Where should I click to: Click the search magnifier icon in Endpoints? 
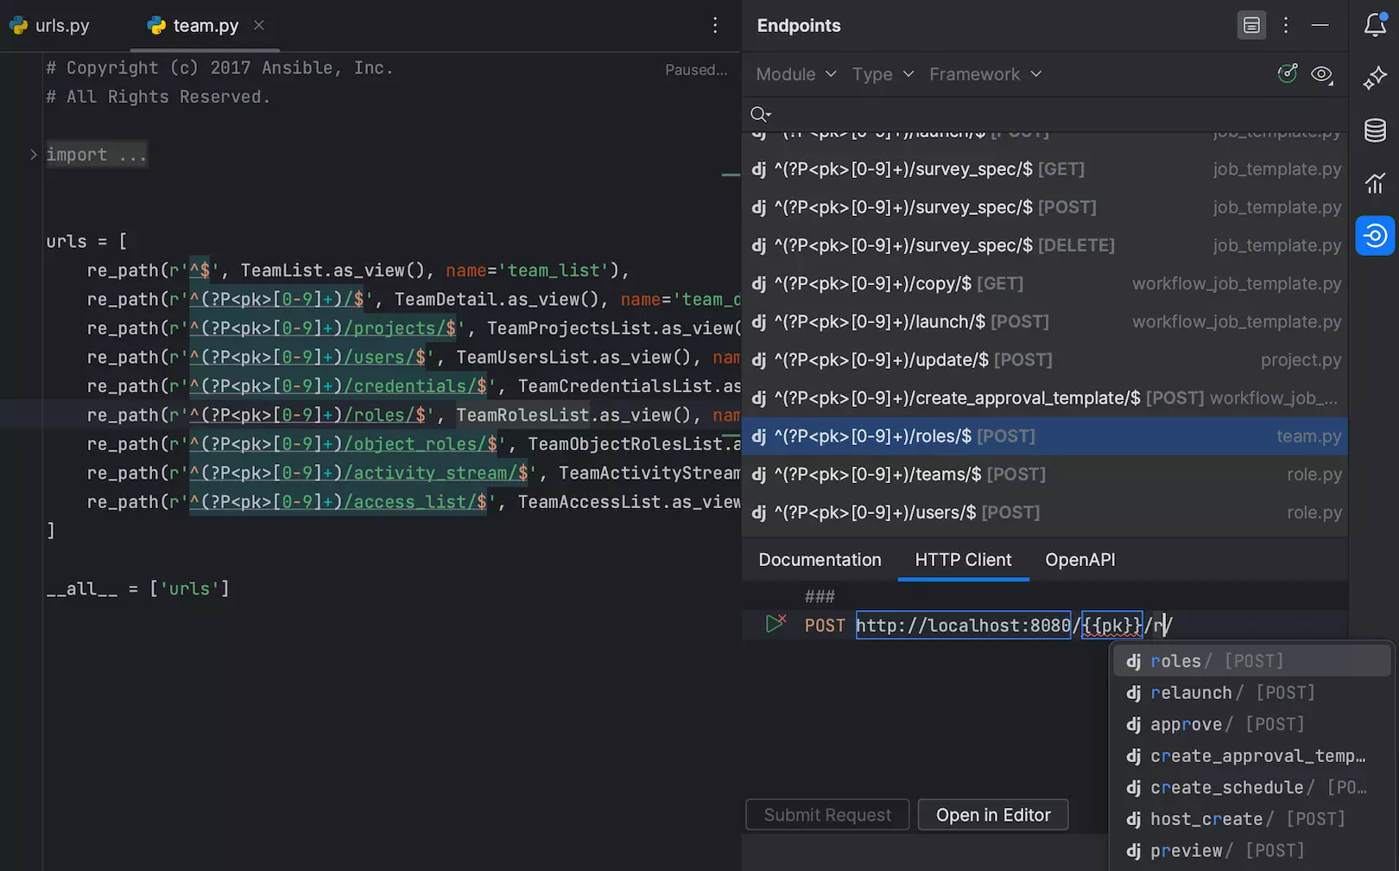[x=760, y=115]
